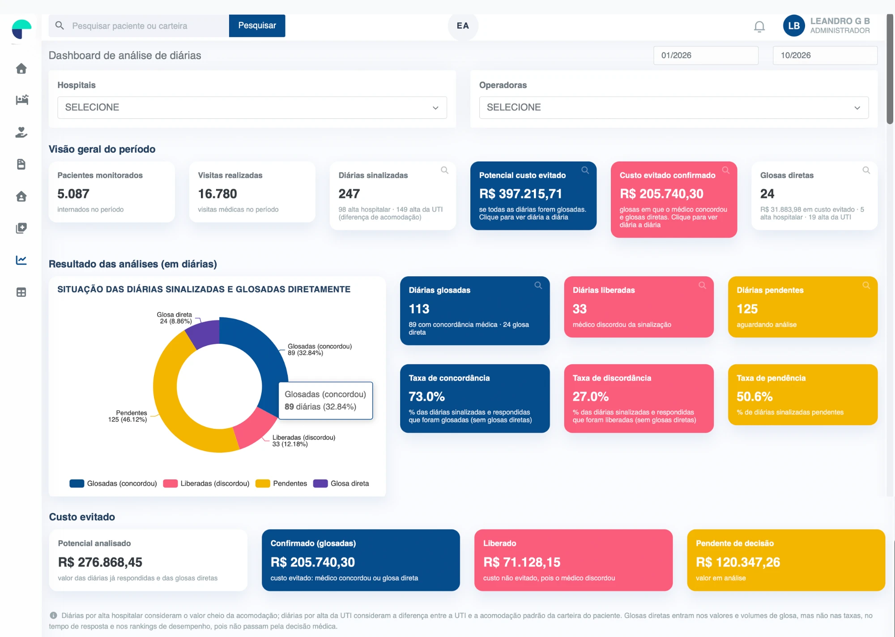Open the home icon in sidebar
This screenshot has height=637, width=895.
tap(21, 68)
